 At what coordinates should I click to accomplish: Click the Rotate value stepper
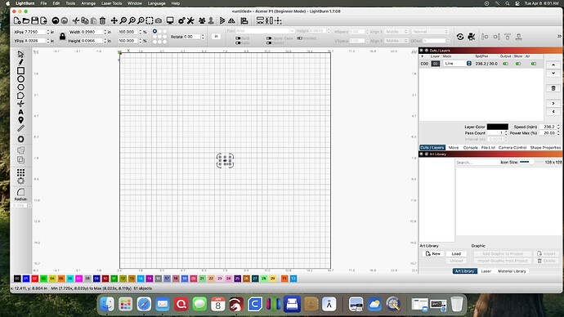203,37
